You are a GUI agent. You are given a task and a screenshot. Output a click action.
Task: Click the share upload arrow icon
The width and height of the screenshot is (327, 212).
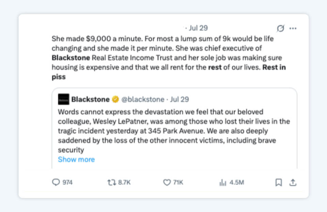(293, 182)
